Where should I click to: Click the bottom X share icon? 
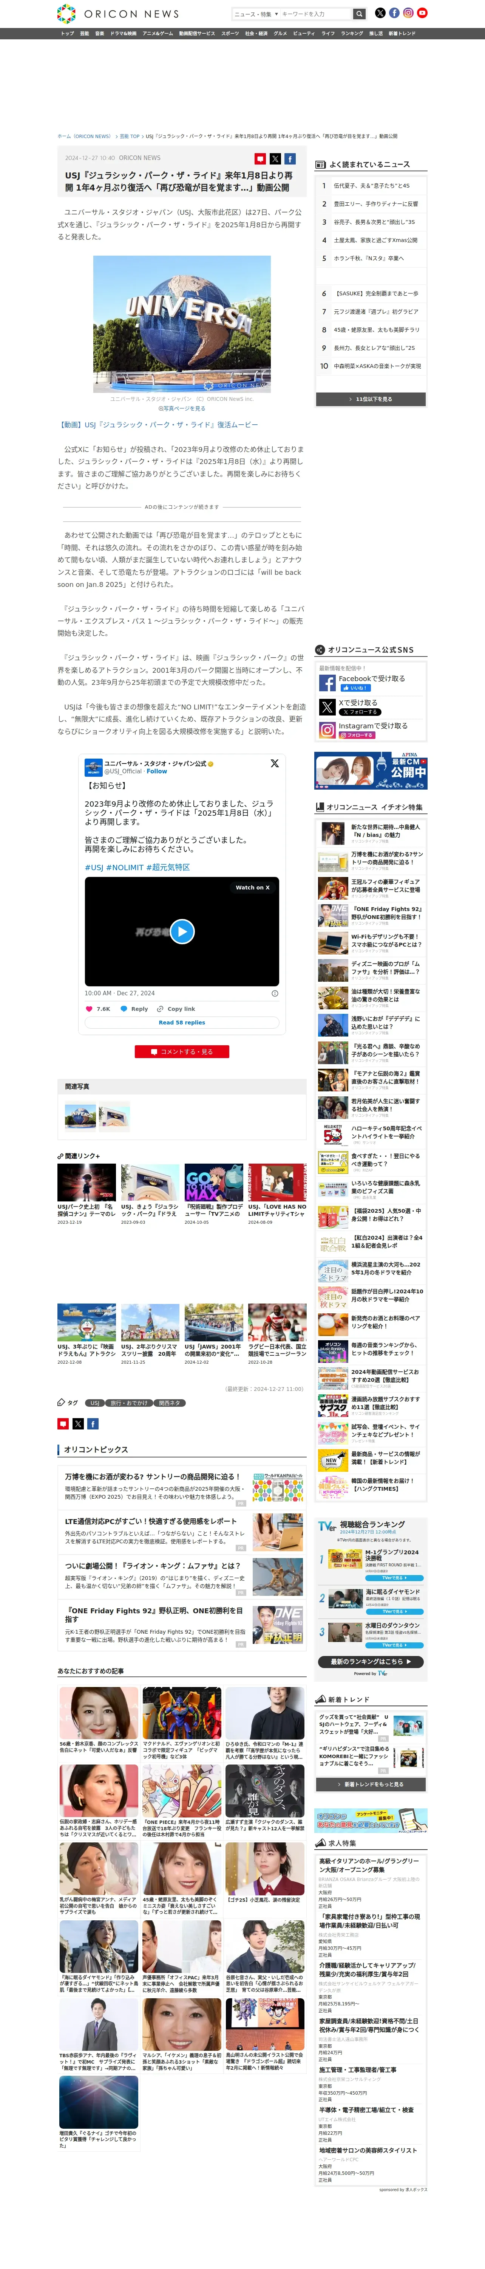click(77, 1423)
